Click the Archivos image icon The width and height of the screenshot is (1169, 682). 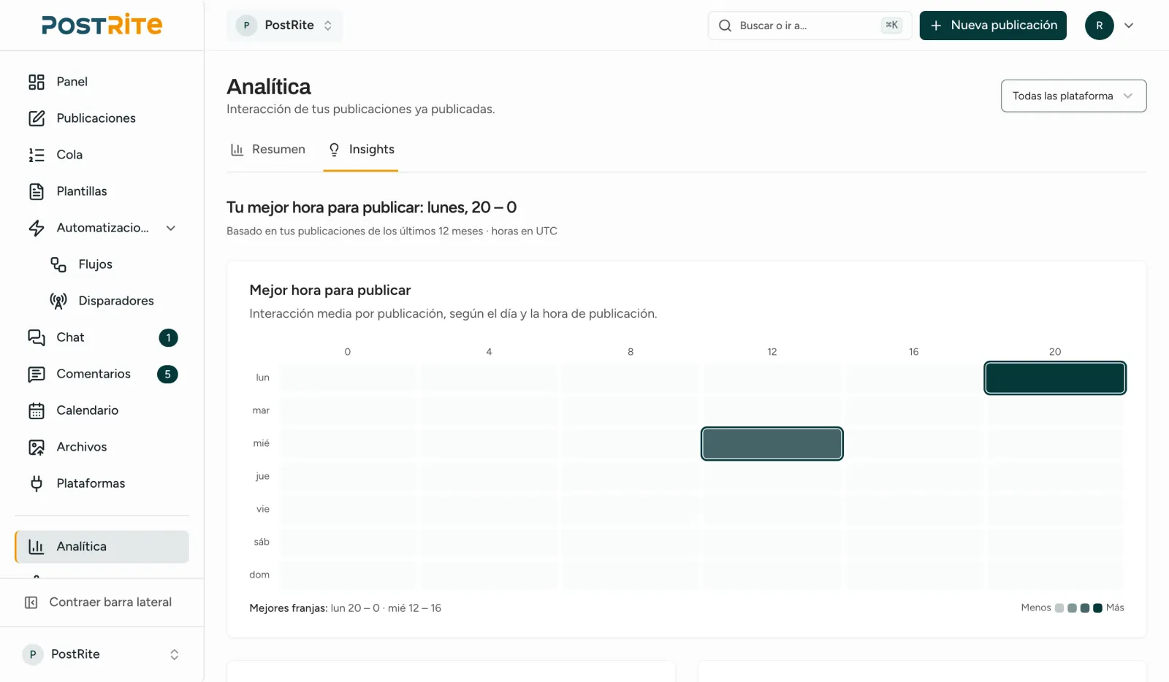(x=37, y=447)
